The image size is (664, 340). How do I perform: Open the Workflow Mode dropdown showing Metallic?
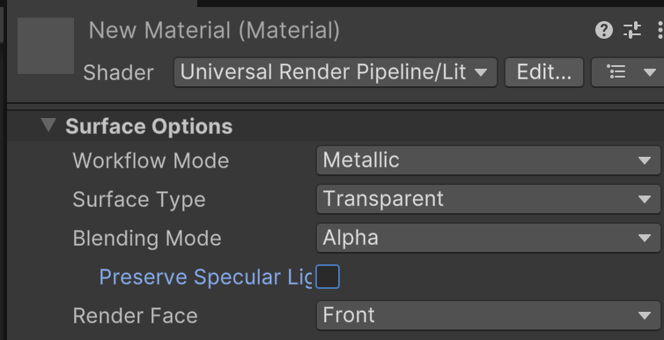coord(488,160)
